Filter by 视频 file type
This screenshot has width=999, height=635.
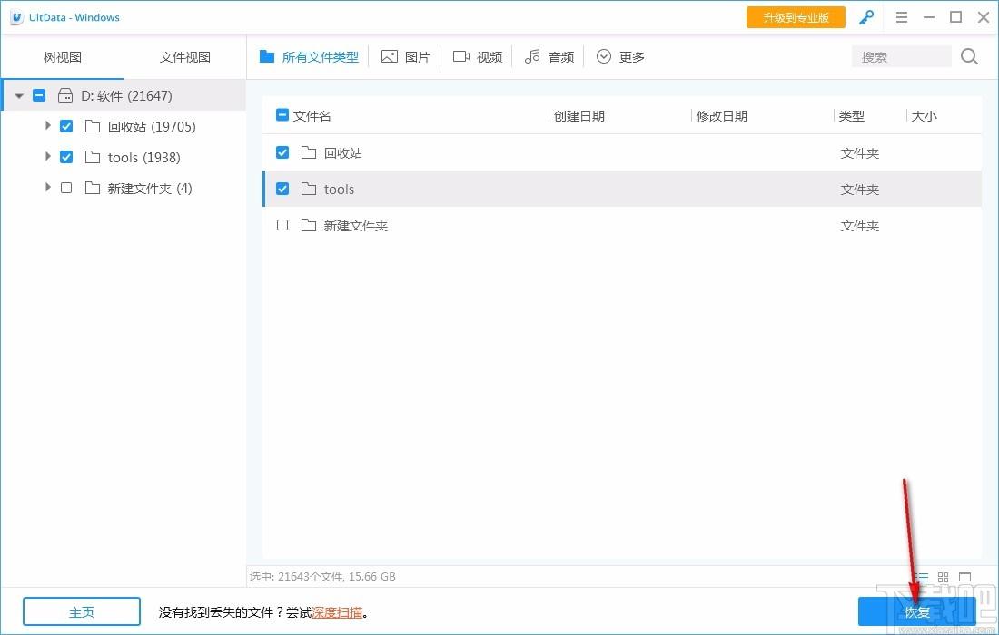click(478, 57)
